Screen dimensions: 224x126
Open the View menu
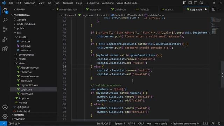42,3
